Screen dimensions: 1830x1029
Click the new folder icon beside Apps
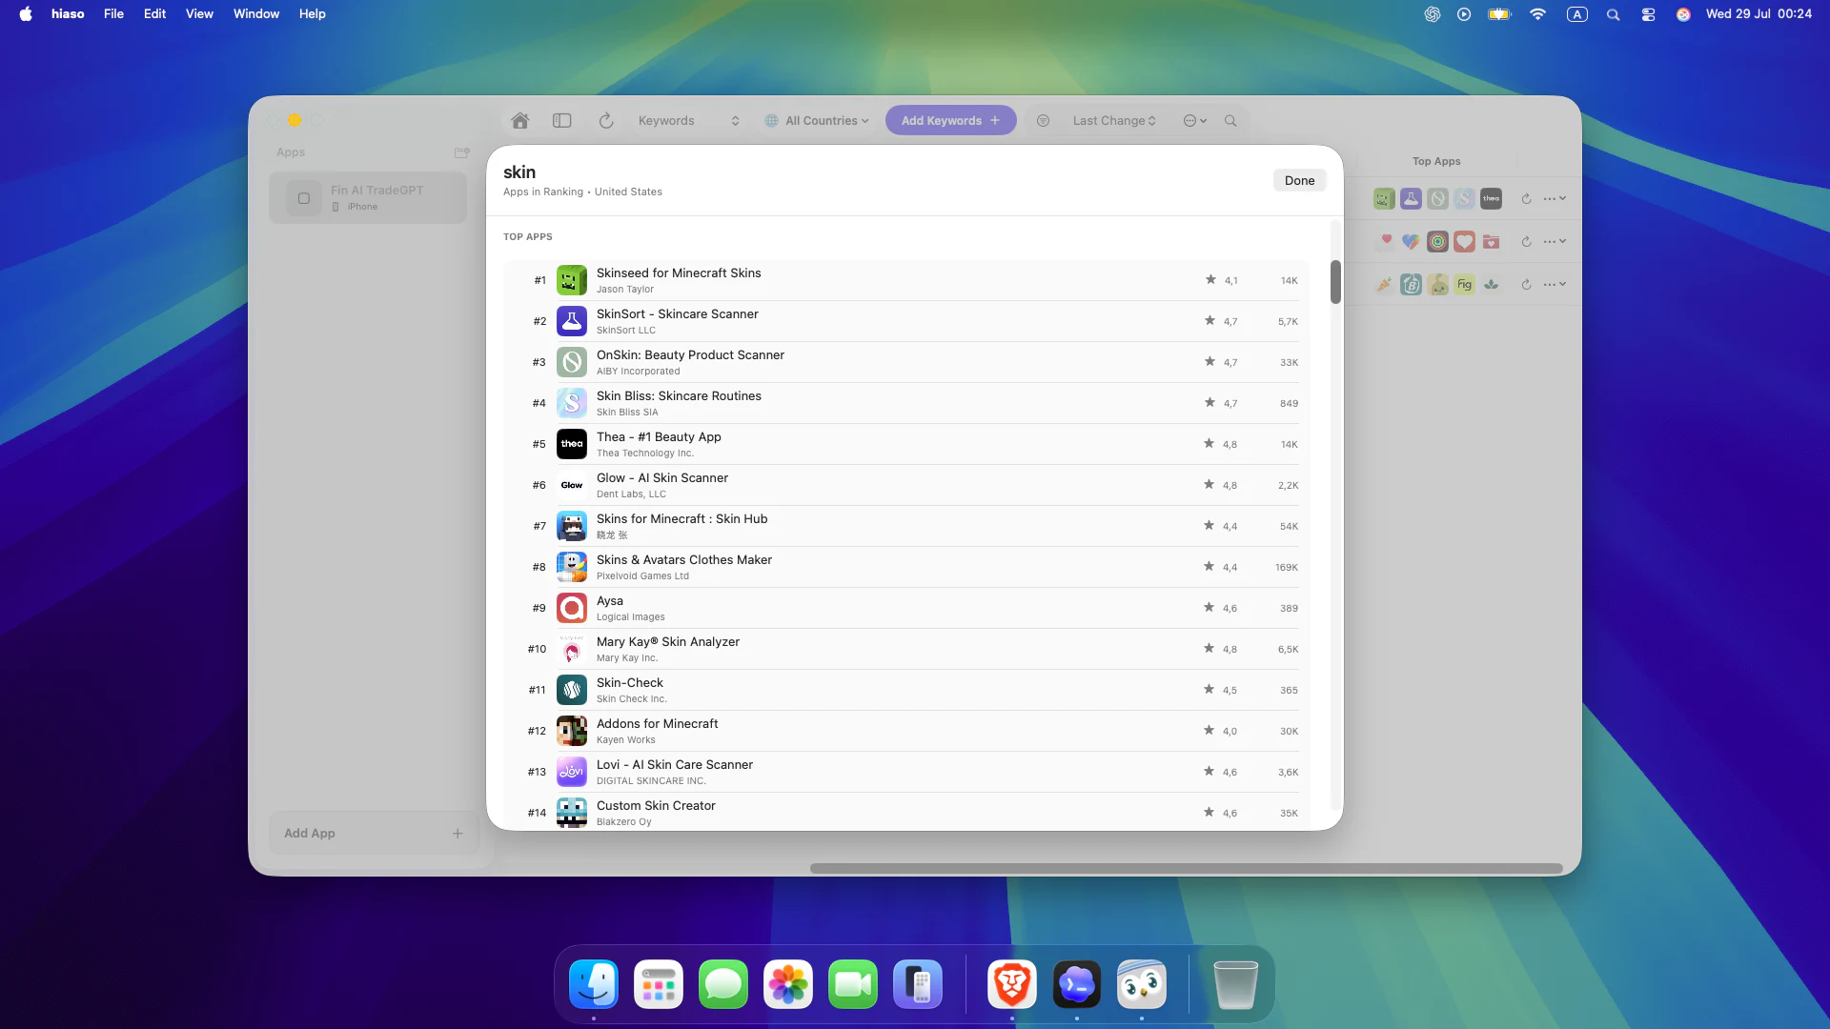[x=462, y=152]
